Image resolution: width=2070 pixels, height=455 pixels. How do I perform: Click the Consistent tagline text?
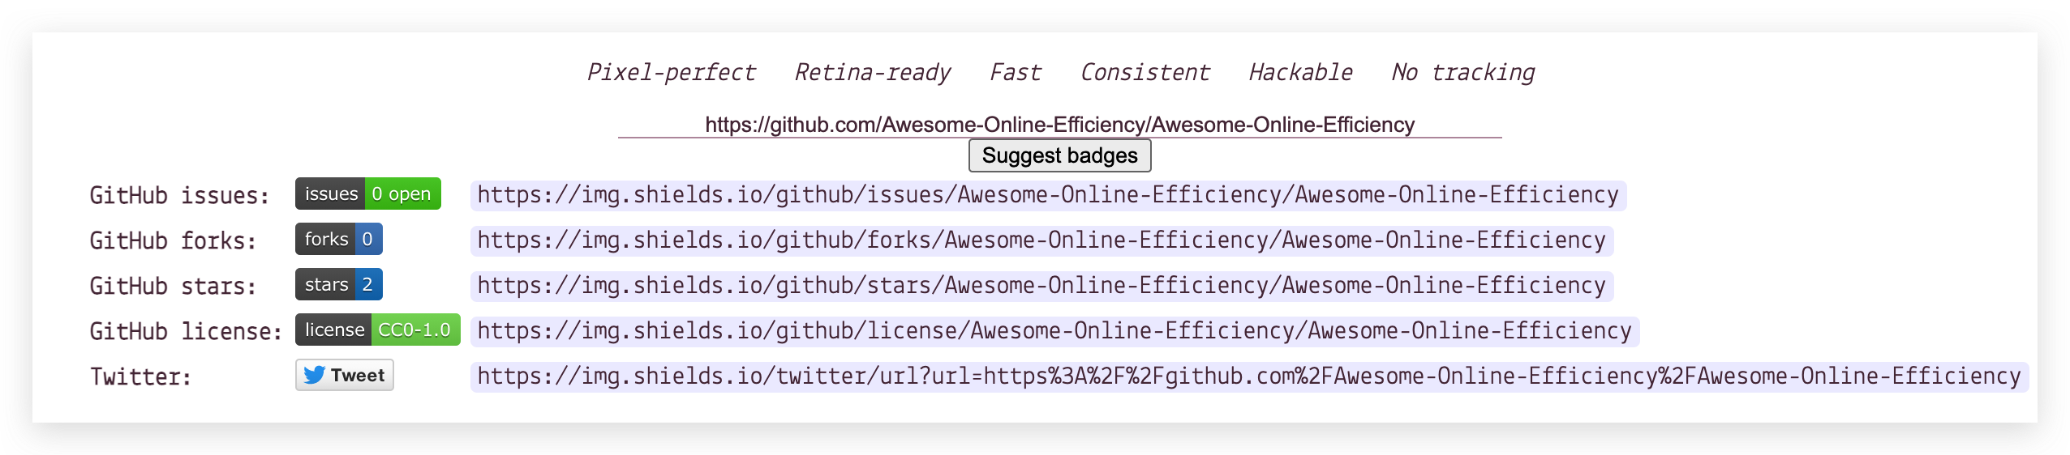click(1145, 73)
